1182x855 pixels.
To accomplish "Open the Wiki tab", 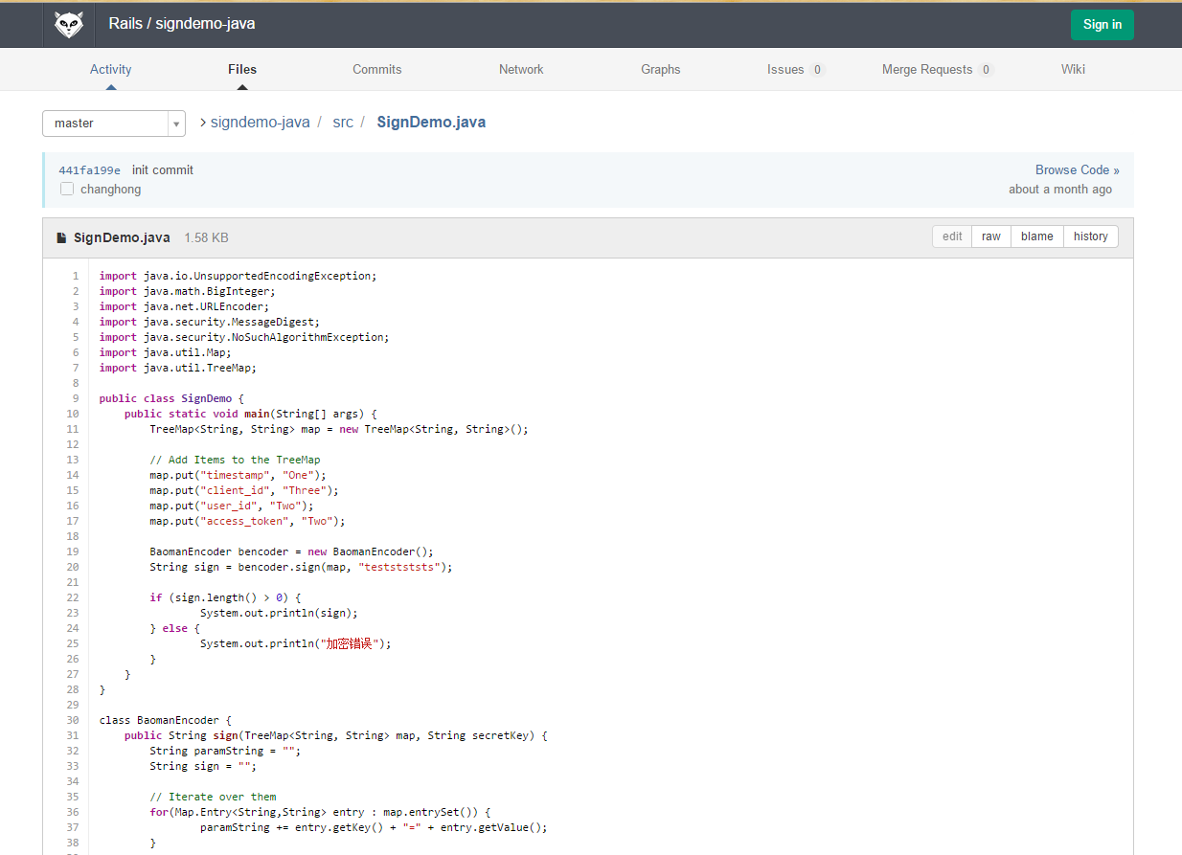I will pyautogui.click(x=1073, y=69).
